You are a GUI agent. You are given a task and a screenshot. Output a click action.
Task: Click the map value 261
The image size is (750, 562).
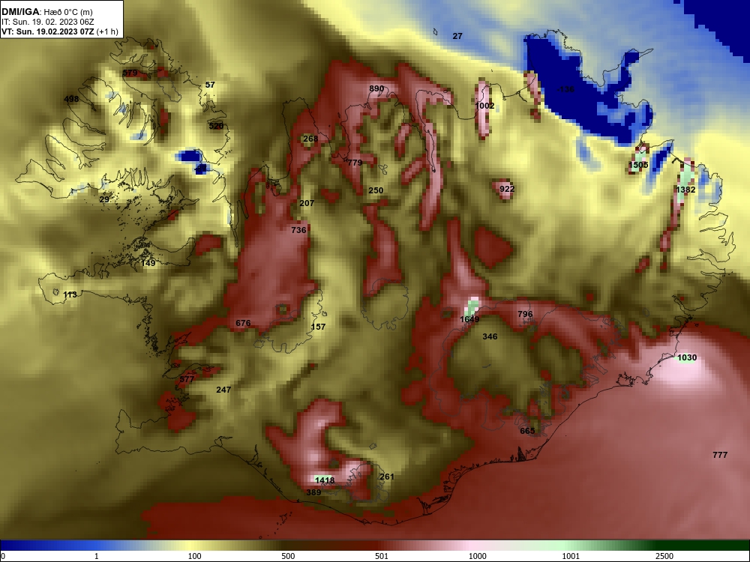tap(386, 477)
